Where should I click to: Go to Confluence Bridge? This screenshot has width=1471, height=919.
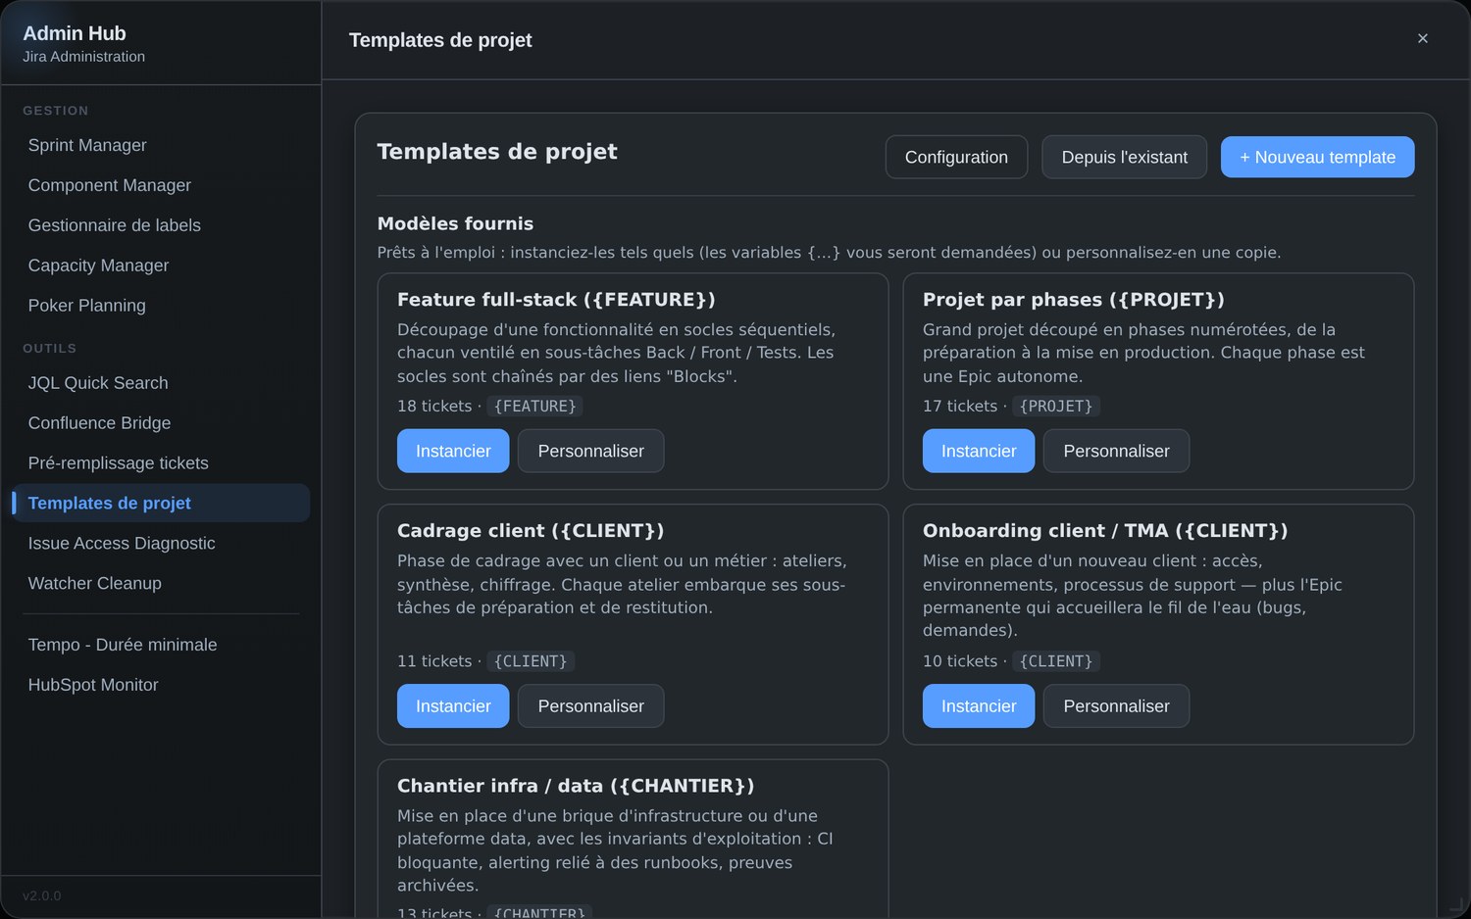click(161, 423)
